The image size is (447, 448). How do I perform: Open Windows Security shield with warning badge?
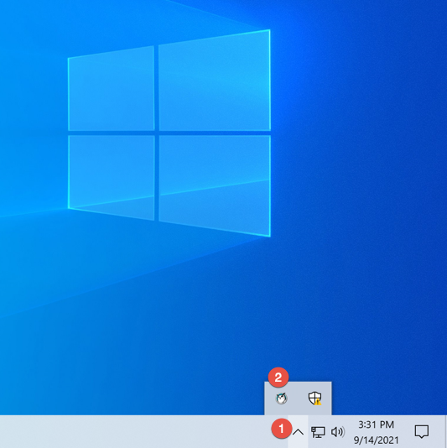315,398
